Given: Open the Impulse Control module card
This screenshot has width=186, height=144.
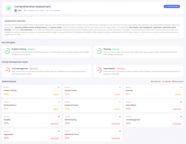Looking at the screenshot, I should 92,91.
